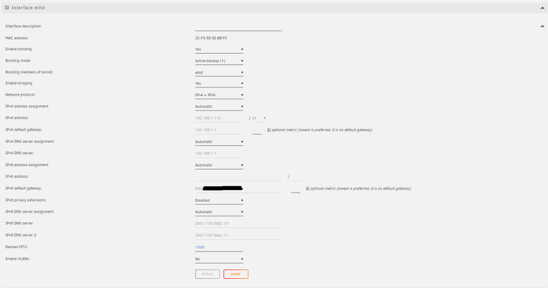Click the Done button
Viewport: 548px width, 288px height.
click(x=236, y=274)
